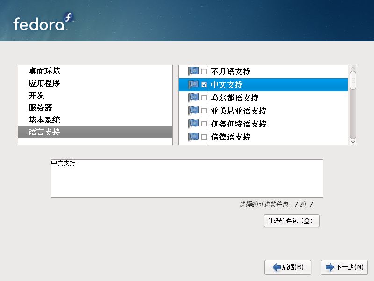Viewport: 374px width, 281px height.
Task: Proceed with the 下一步(N) button
Action: pyautogui.click(x=344, y=267)
